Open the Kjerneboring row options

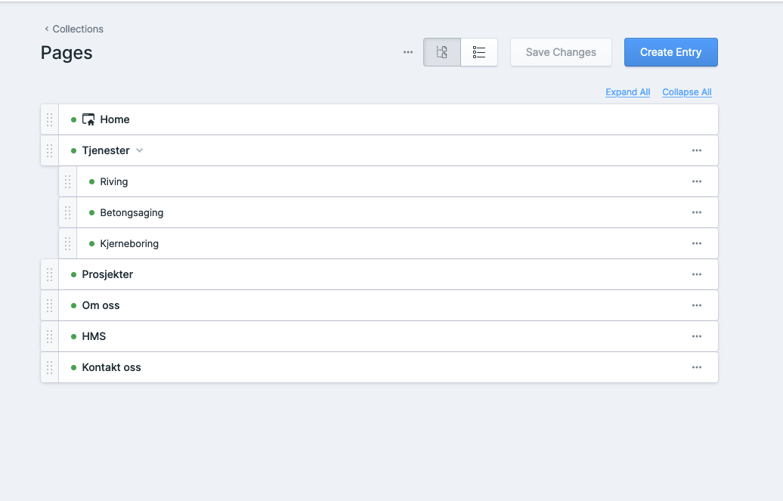[696, 243]
